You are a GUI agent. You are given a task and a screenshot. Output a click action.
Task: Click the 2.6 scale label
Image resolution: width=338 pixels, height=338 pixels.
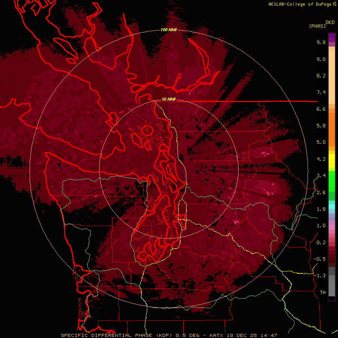pyautogui.click(x=321, y=193)
